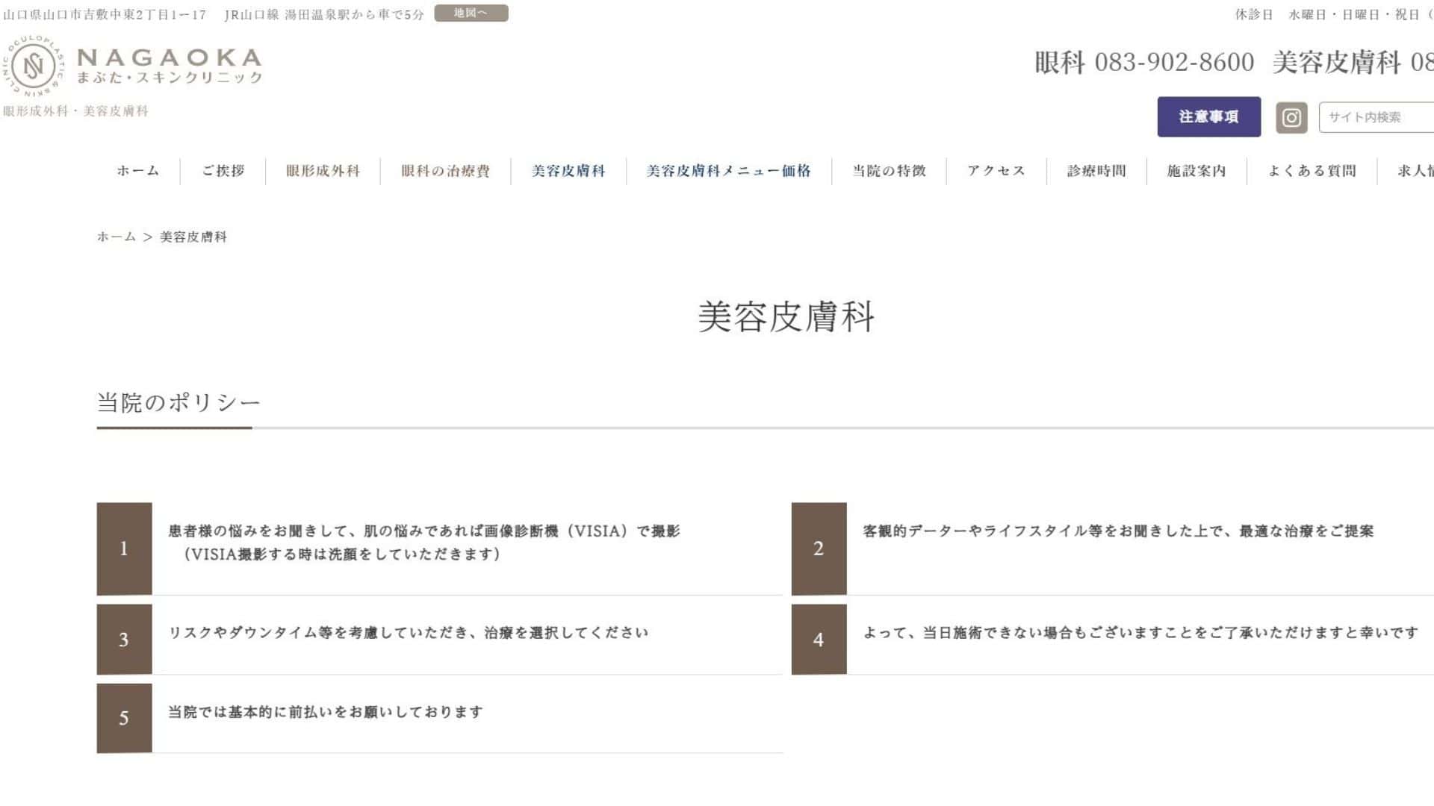This screenshot has height=806, width=1434.
Task: Open the 地図へ map button
Action: coord(472,13)
